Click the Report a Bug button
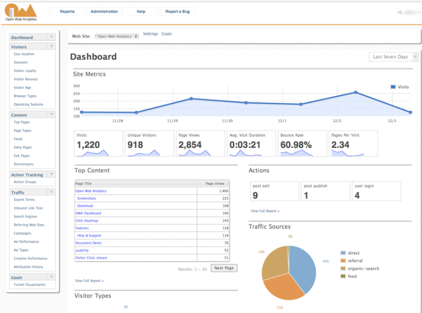 (178, 11)
